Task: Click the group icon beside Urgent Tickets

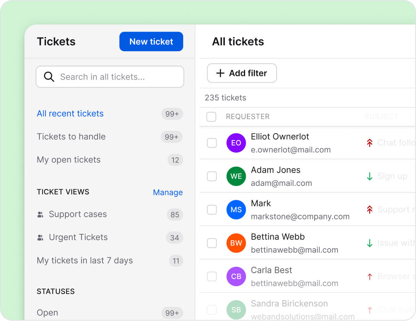Action: pyautogui.click(x=41, y=237)
